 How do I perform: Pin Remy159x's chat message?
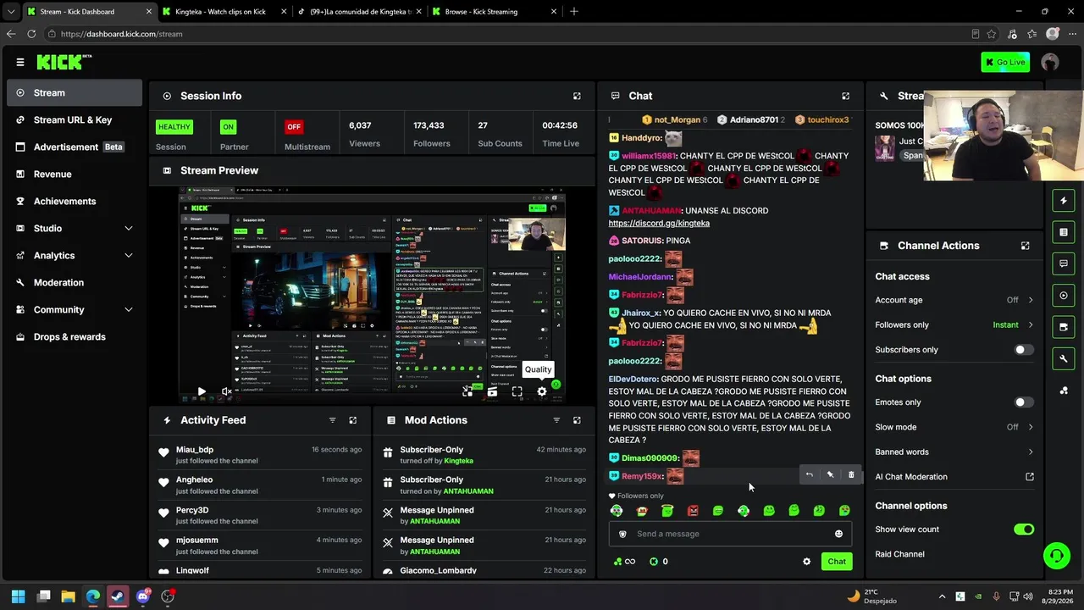[830, 475]
